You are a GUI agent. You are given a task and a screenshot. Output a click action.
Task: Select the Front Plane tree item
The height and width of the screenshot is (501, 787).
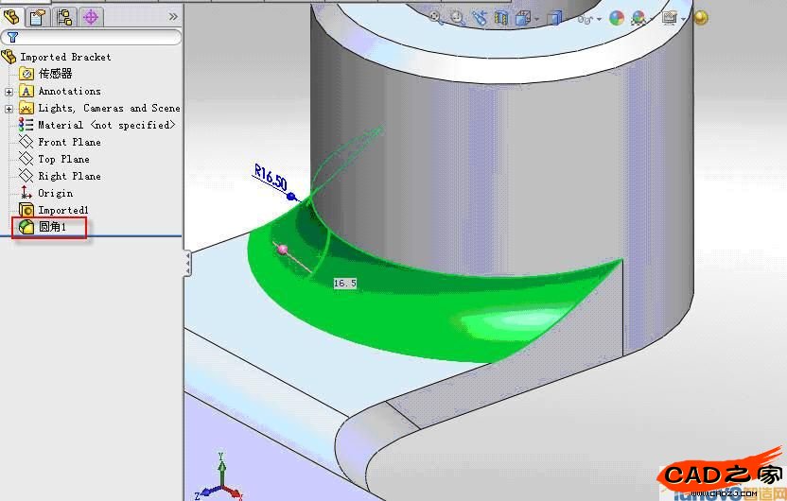[68, 143]
